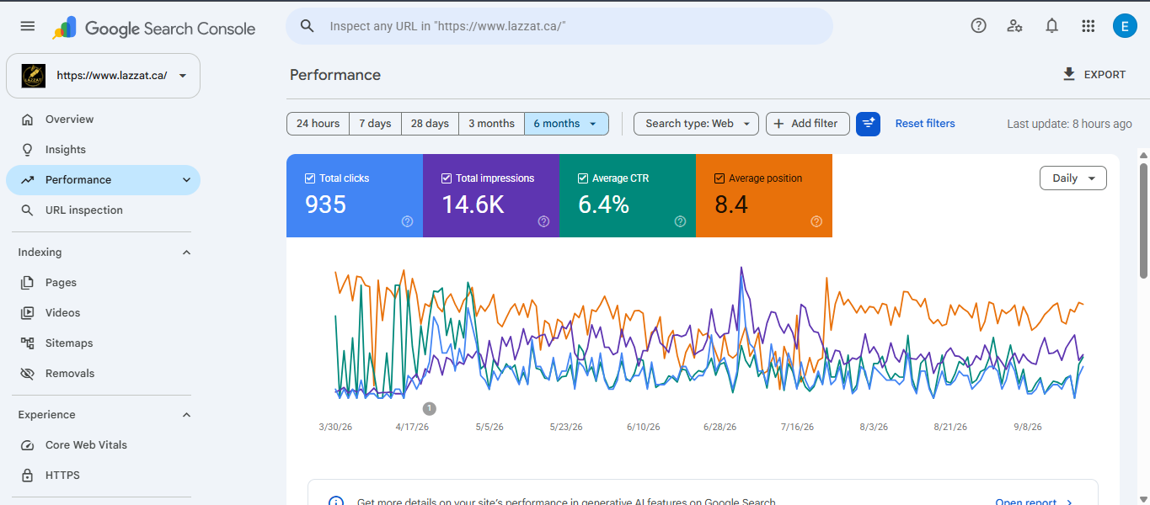Click the search magnifier icon in URL bar
This screenshot has width=1150, height=505.
pyautogui.click(x=308, y=26)
